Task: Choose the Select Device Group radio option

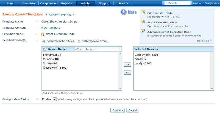Action: (x=79, y=42)
